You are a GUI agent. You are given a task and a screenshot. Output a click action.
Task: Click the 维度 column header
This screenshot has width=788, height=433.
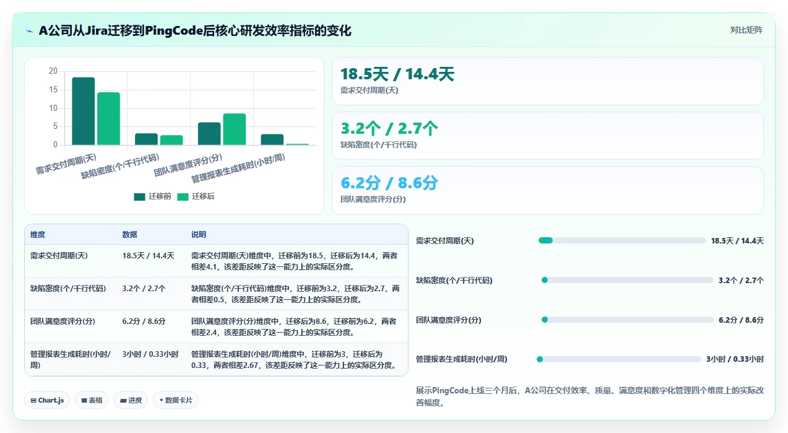[x=38, y=235]
